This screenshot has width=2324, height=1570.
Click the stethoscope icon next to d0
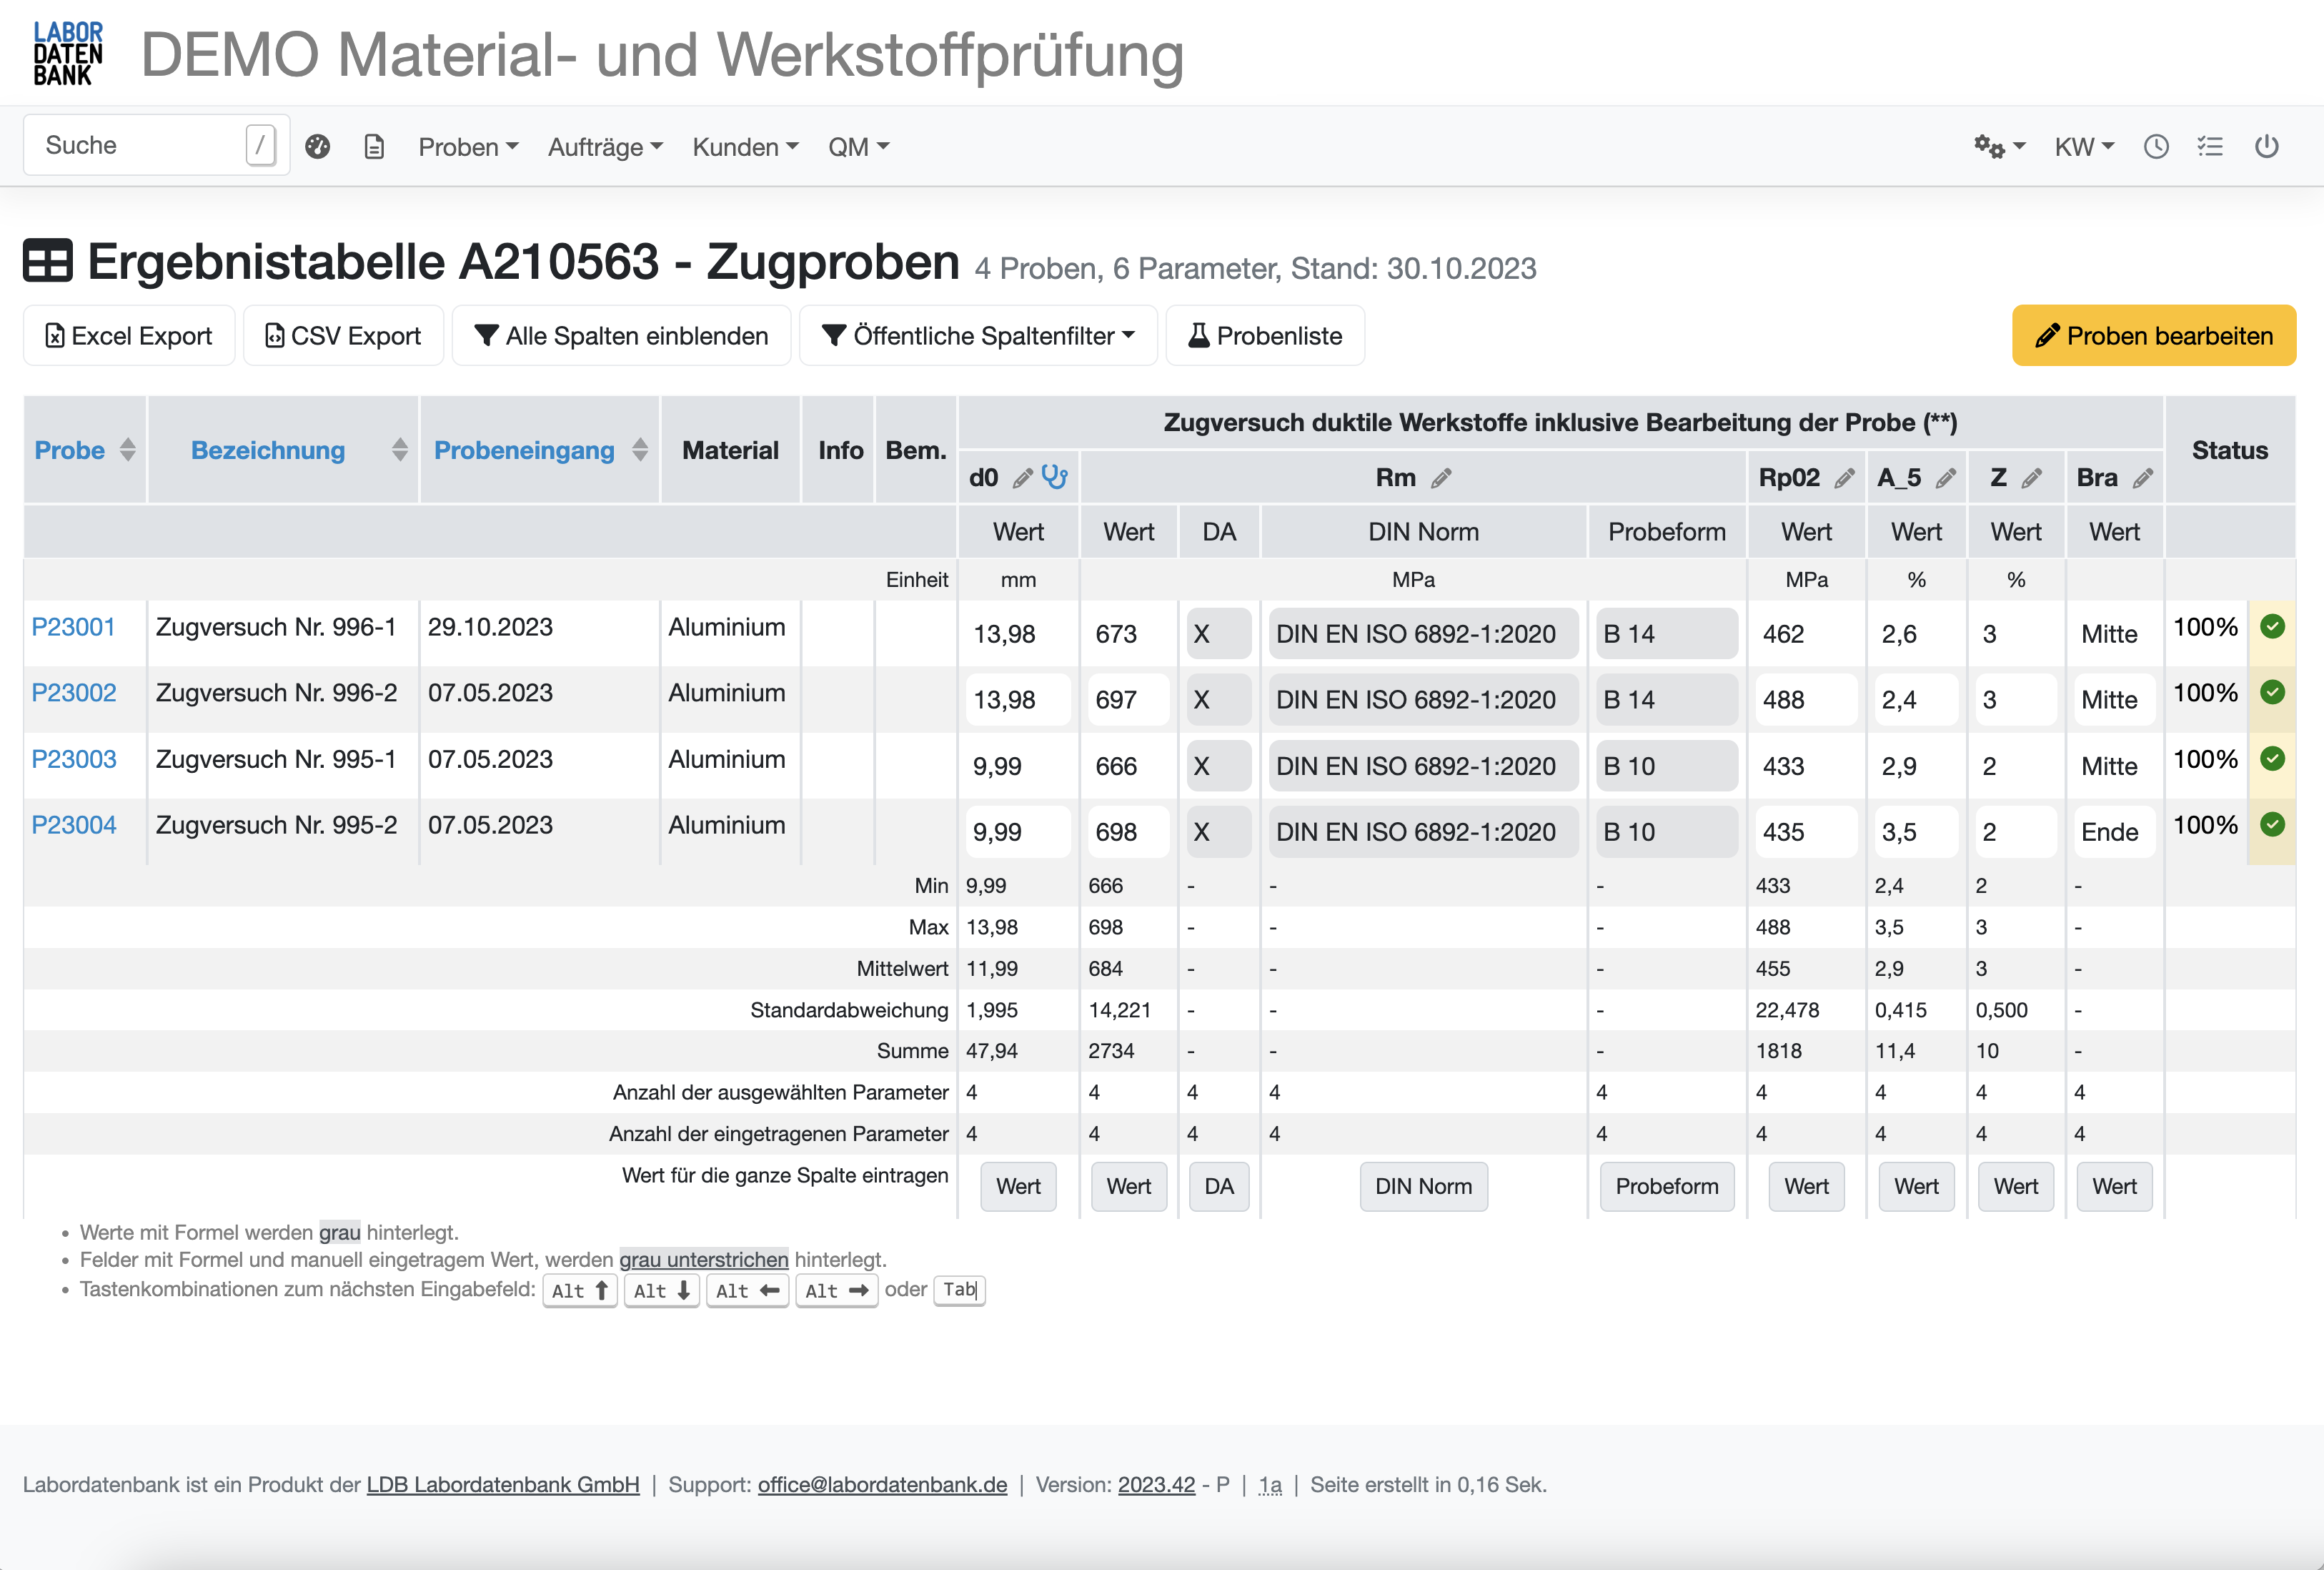click(1054, 478)
